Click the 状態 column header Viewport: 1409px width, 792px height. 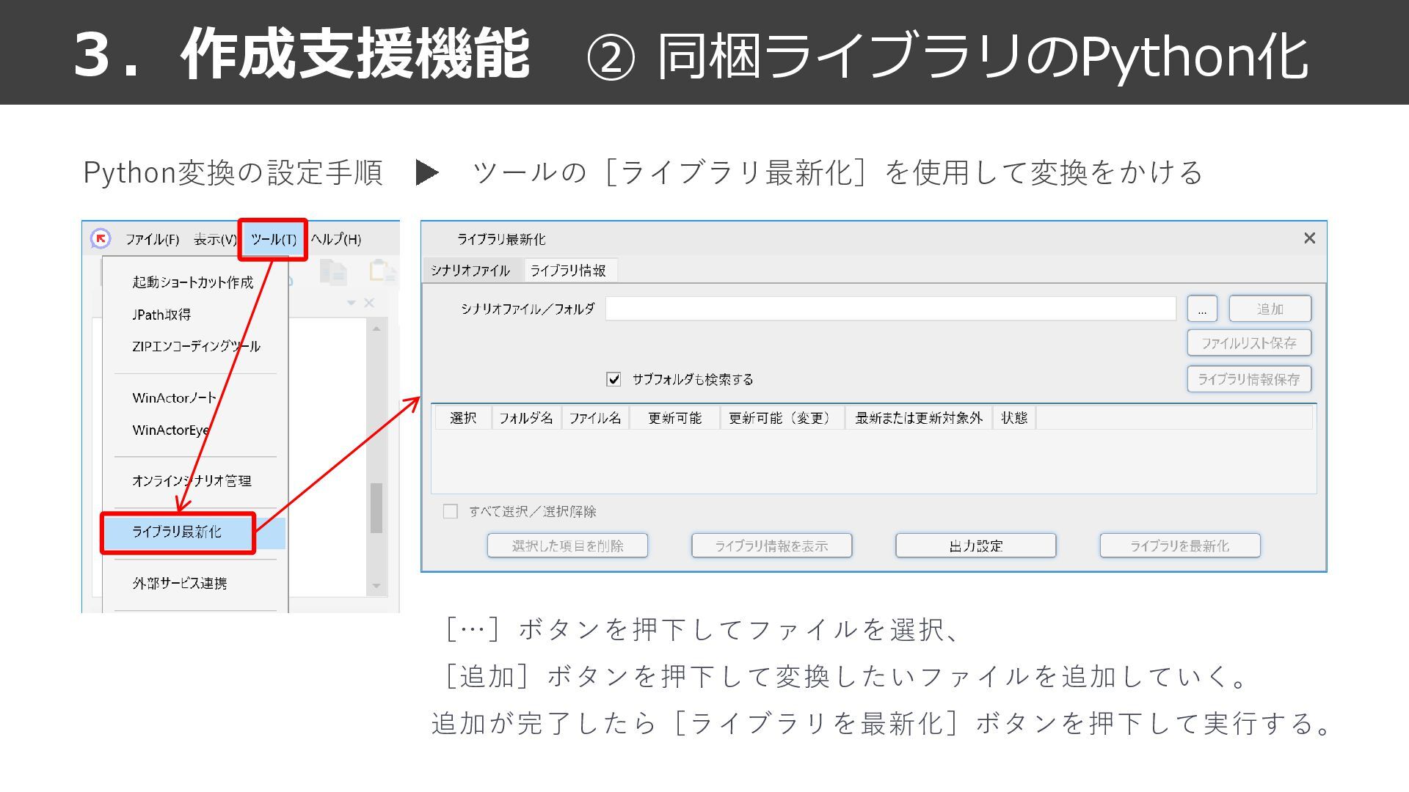click(x=1014, y=418)
